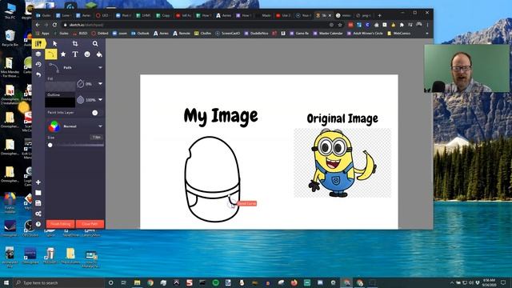The height and width of the screenshot is (288, 512).
Task: Open the help question mark icon
Action: [38, 224]
